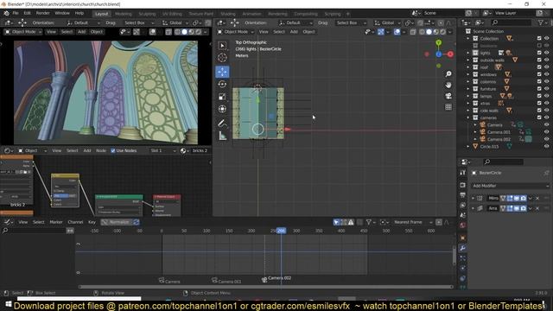Uncheck the outside walls collection checkbox

[539, 60]
